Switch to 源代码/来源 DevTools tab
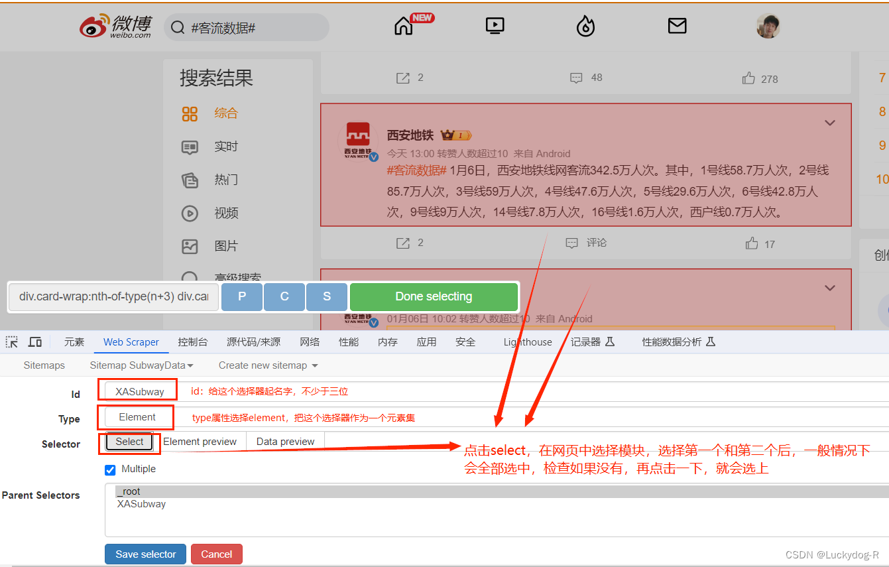This screenshot has width=889, height=567. tap(253, 342)
